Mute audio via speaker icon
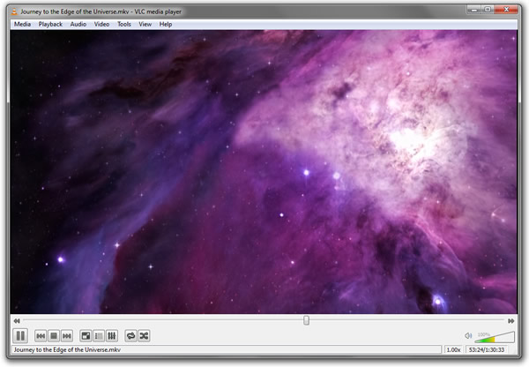 pyautogui.click(x=468, y=335)
